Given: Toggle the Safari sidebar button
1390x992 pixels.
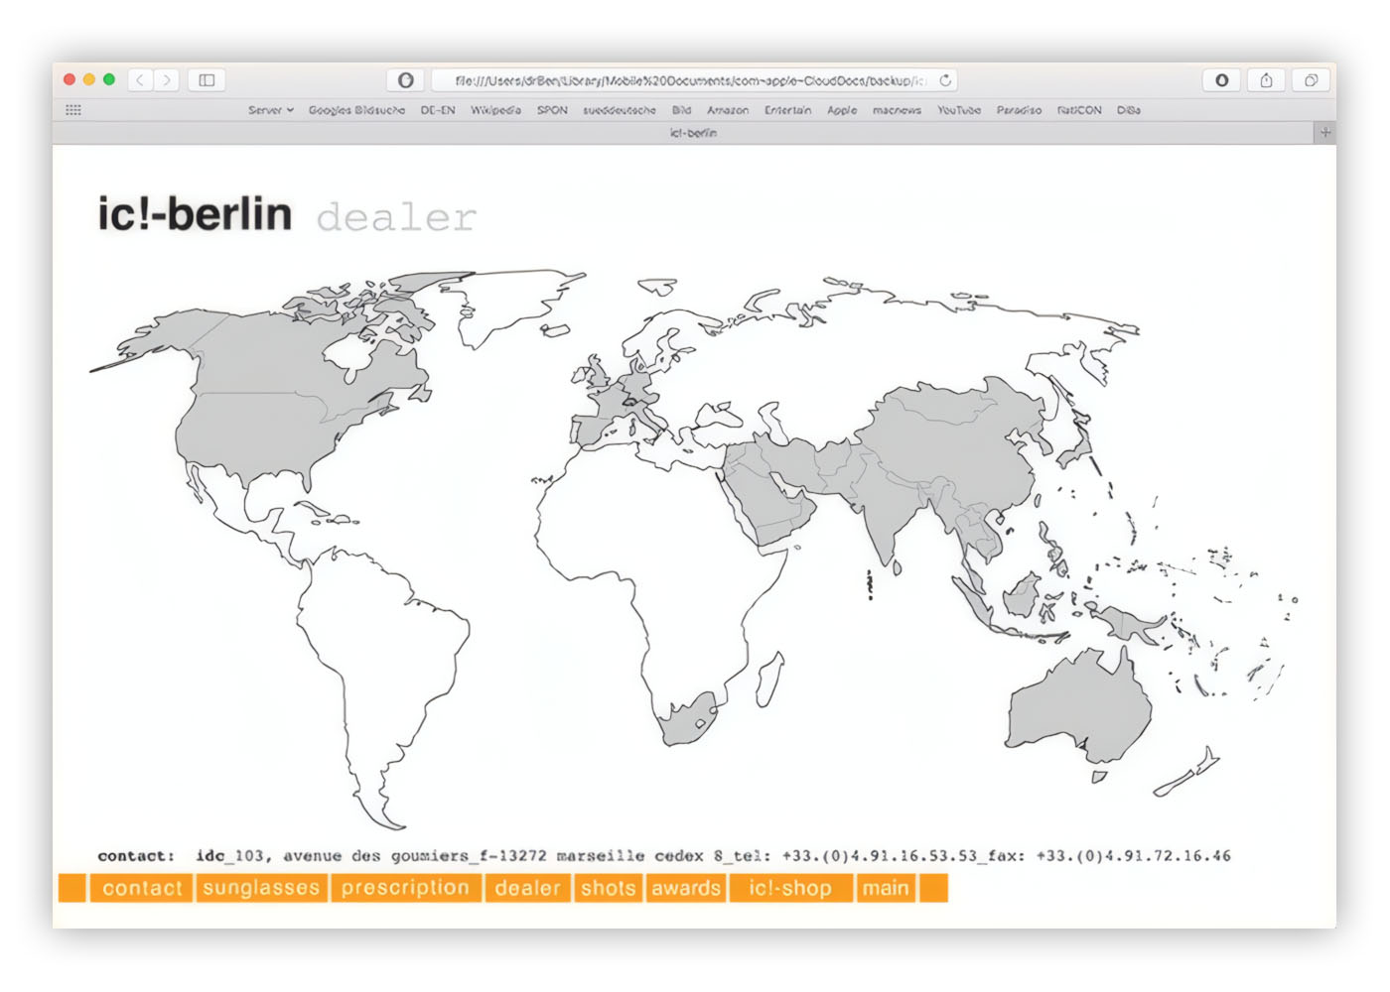Looking at the screenshot, I should pyautogui.click(x=207, y=80).
